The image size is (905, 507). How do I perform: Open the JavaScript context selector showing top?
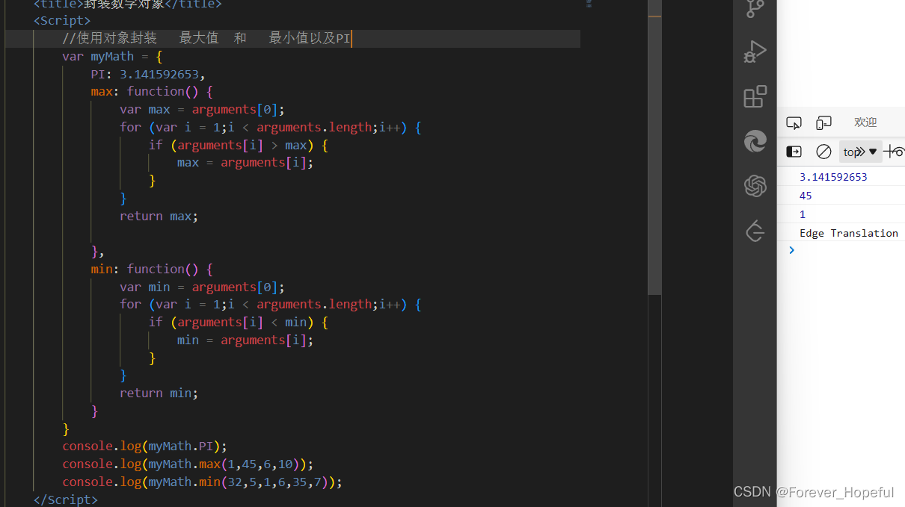click(x=860, y=151)
